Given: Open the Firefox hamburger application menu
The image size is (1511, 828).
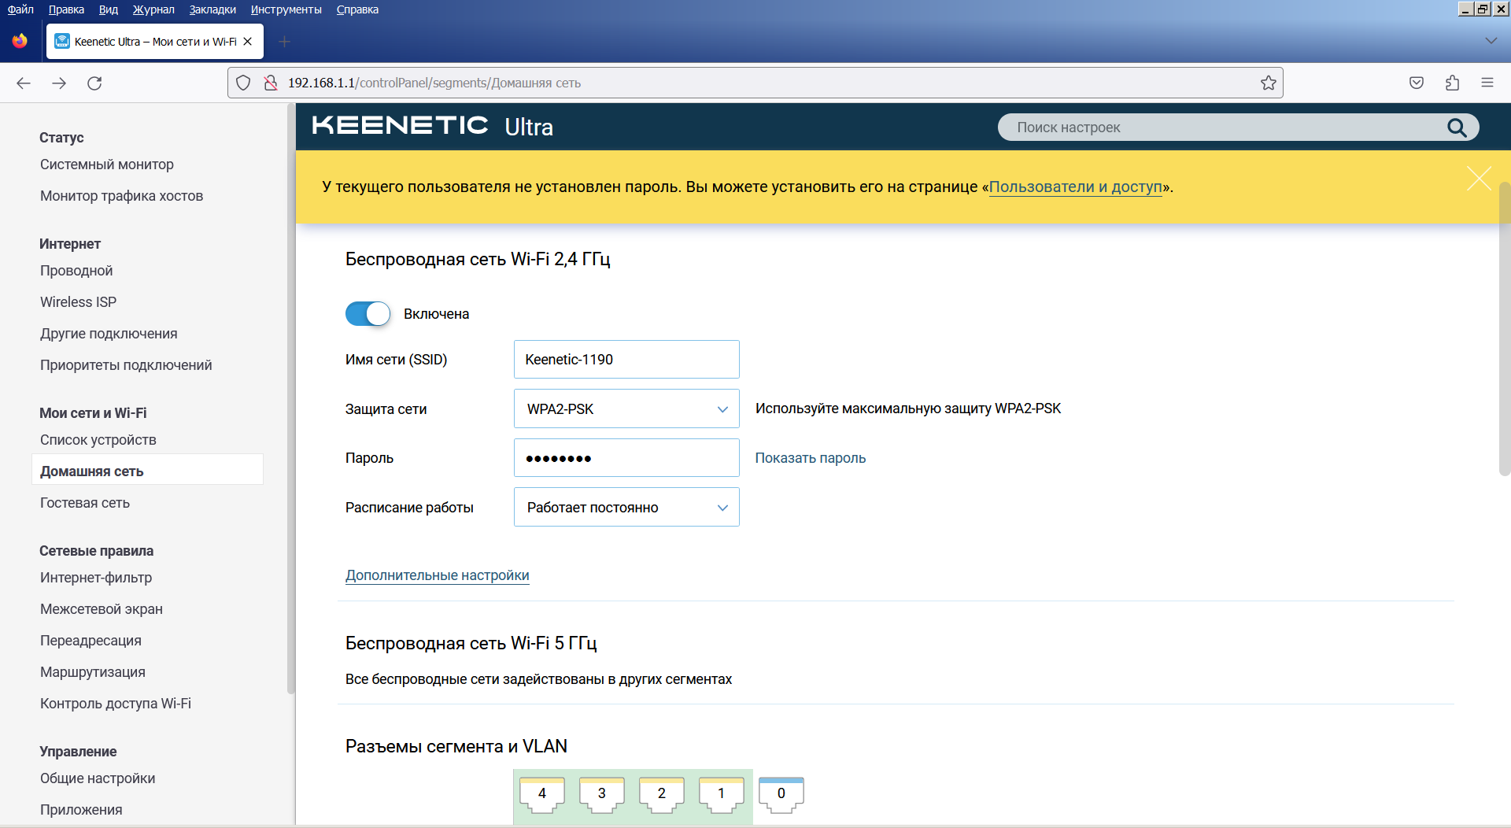Looking at the screenshot, I should [1487, 83].
